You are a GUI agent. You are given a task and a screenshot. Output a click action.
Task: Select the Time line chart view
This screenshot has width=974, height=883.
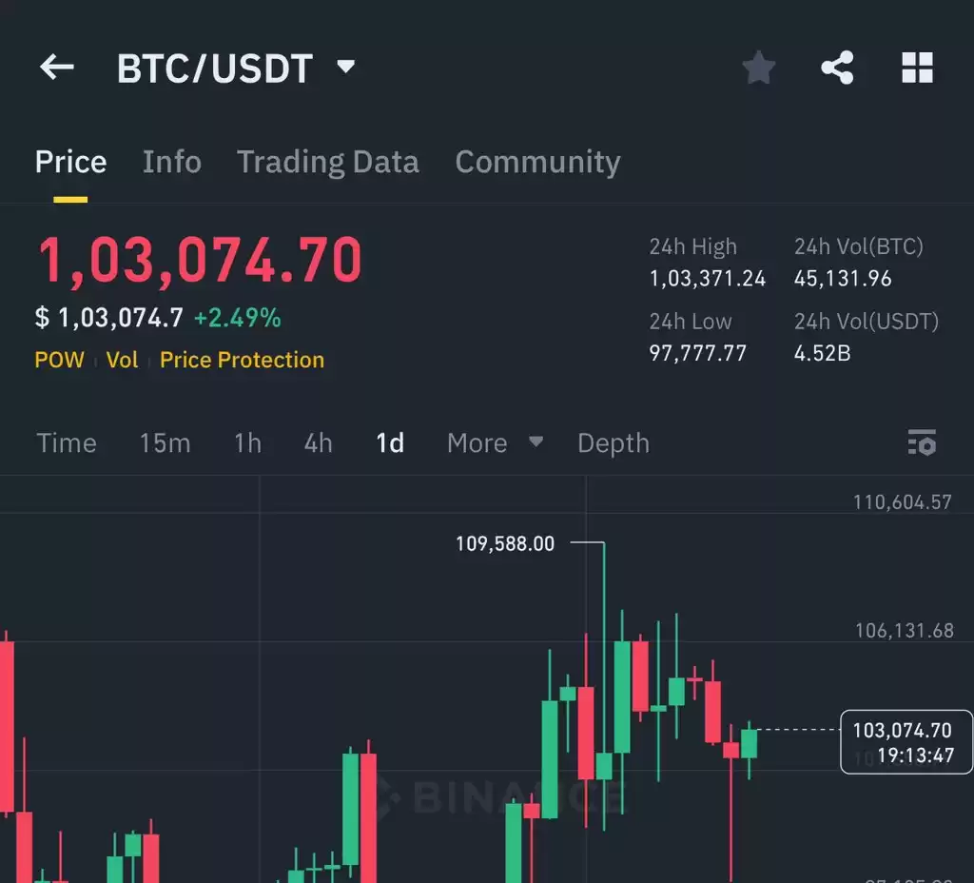click(x=67, y=443)
